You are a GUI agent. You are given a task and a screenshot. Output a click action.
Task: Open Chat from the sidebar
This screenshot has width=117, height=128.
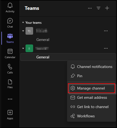tap(10, 23)
